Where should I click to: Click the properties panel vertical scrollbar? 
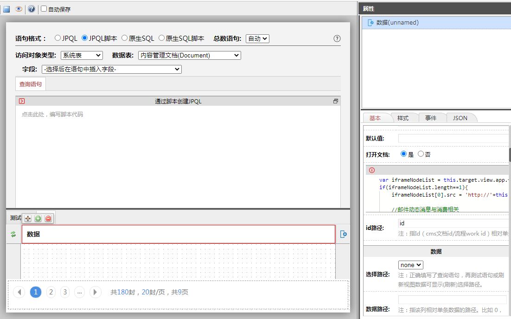[510, 154]
